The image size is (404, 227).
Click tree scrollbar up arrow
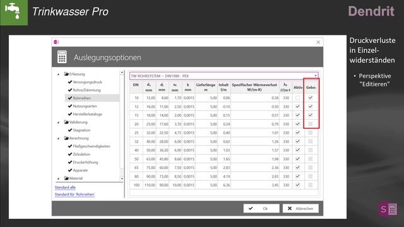122,73
